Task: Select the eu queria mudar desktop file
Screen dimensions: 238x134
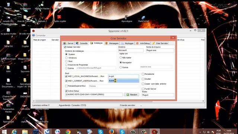Action: pyautogui.click(x=8, y=31)
